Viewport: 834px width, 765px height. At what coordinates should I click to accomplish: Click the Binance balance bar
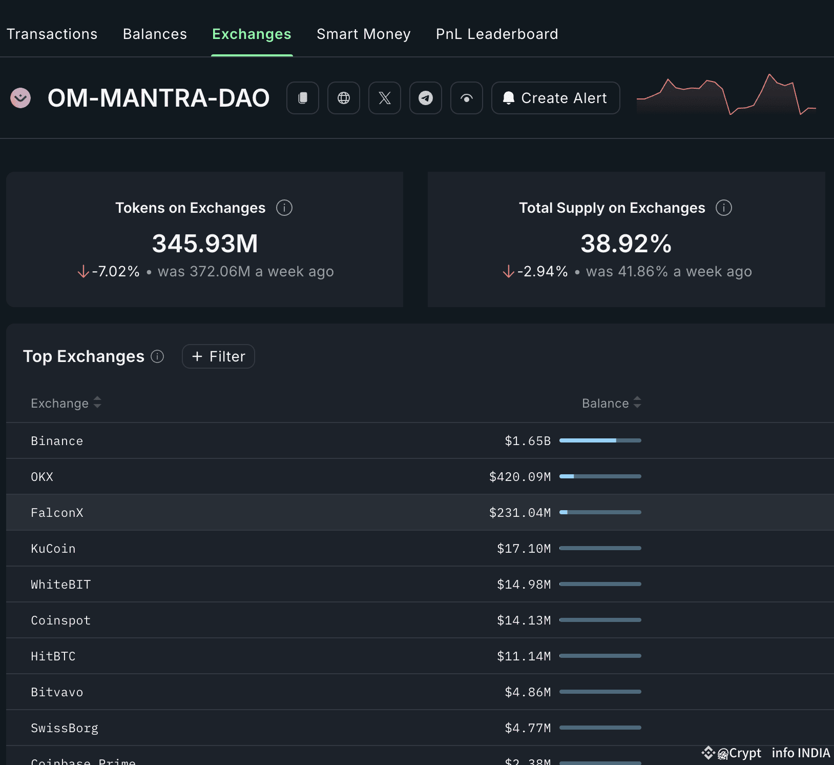600,440
